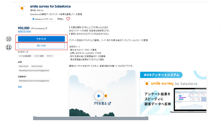Click the smile survey for Salesforce title
The image size is (221, 131).
click(50, 7)
